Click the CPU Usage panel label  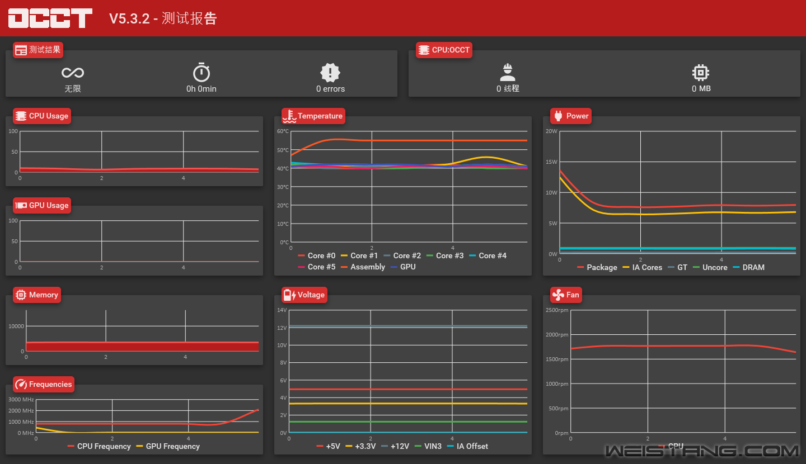point(49,116)
